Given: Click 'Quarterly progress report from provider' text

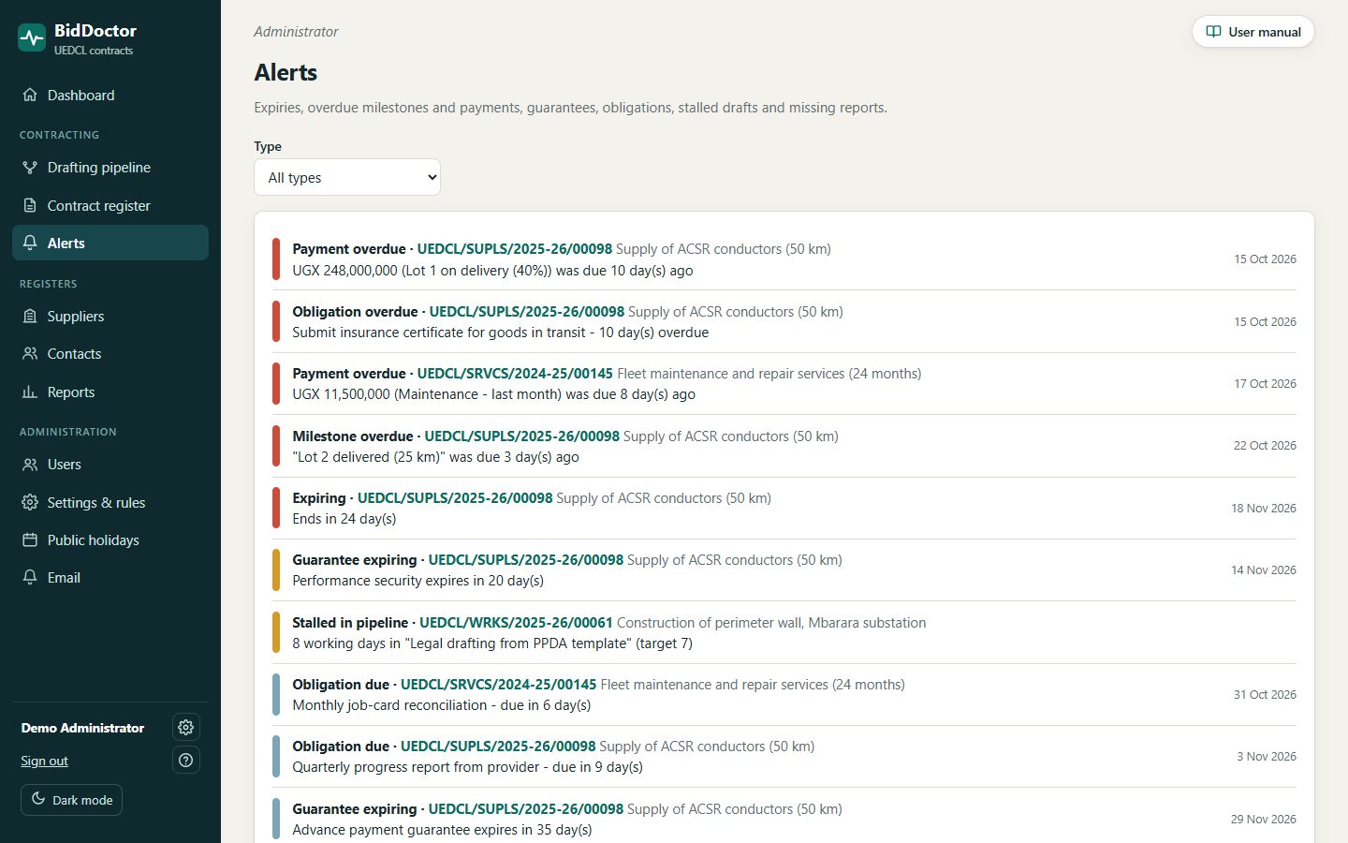Looking at the screenshot, I should point(417,767).
